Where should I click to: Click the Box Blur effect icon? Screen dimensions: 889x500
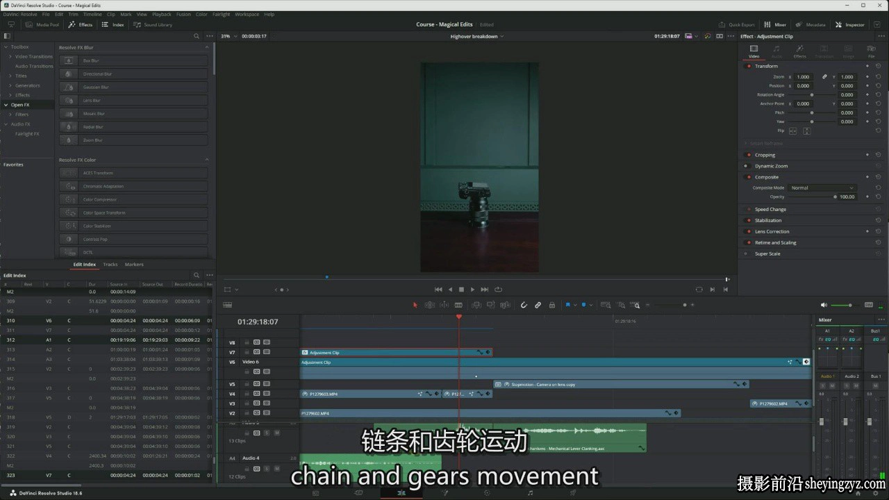click(68, 60)
